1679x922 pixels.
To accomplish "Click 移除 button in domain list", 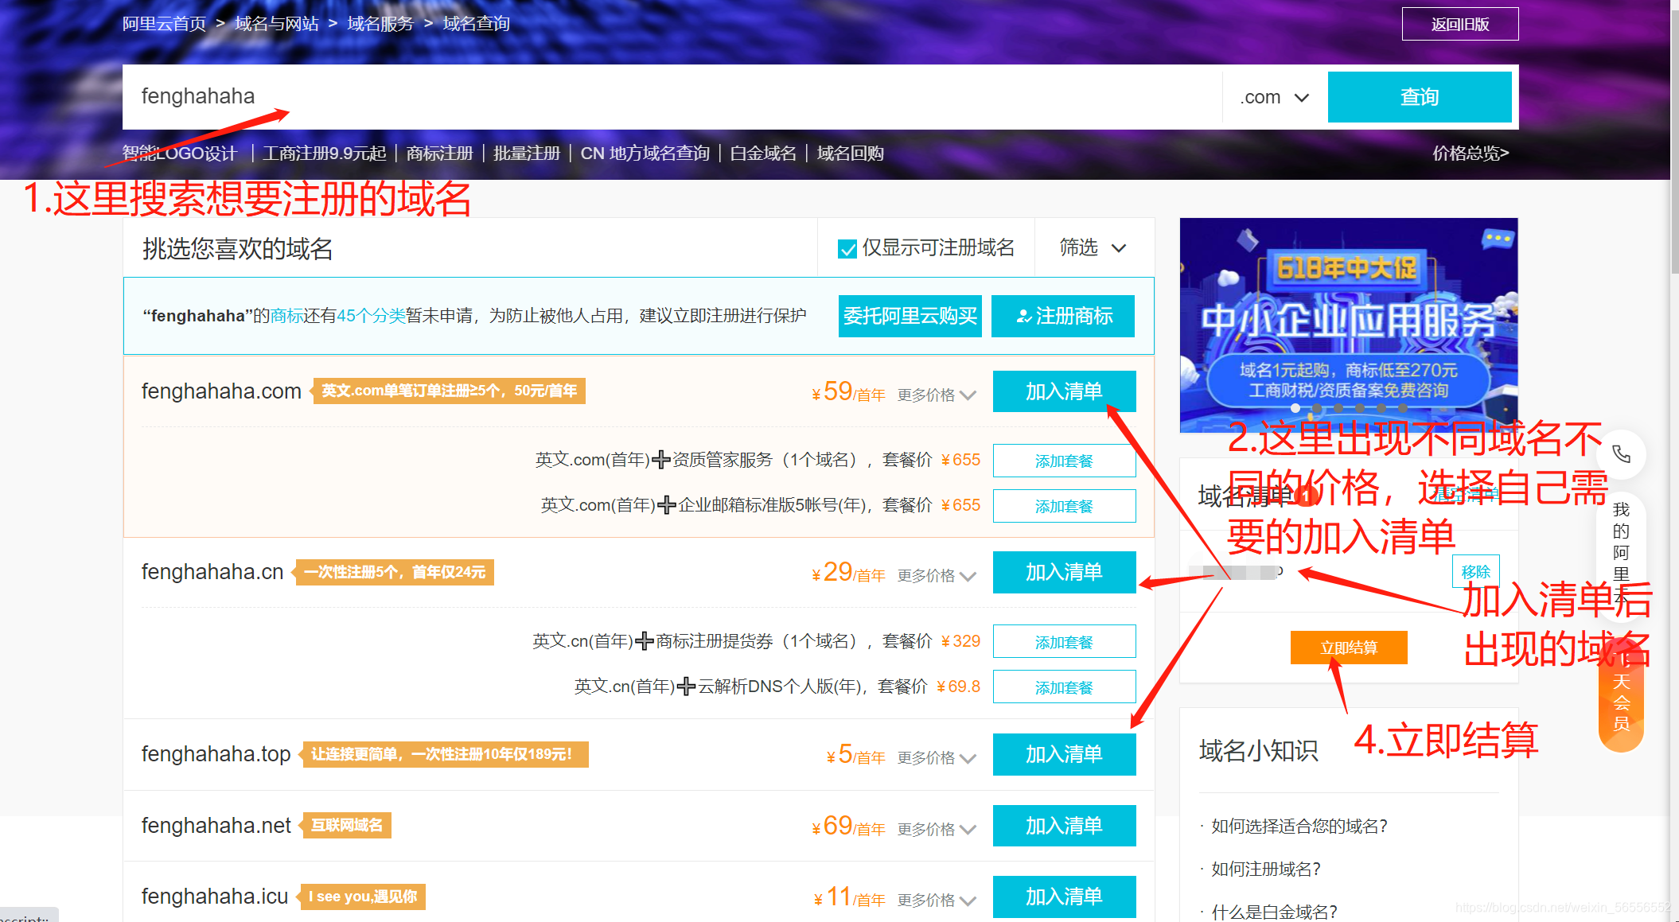I will pos(1475,571).
